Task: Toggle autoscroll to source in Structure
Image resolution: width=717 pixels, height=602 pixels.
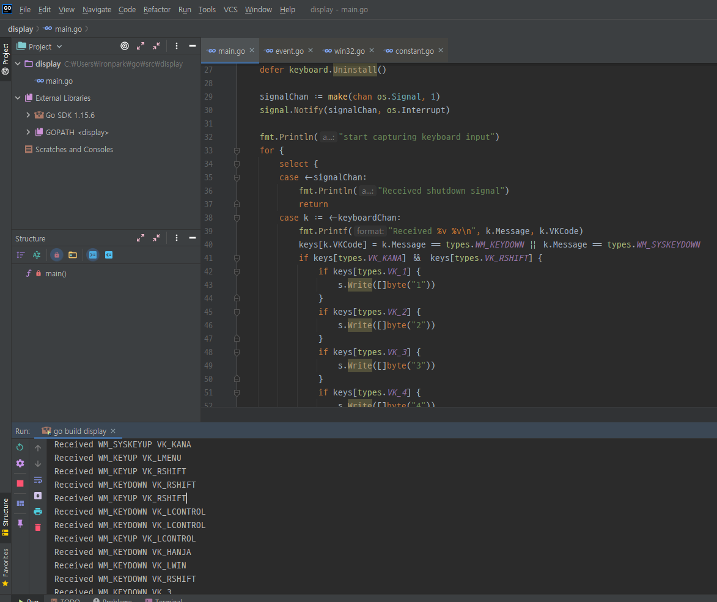Action: click(x=93, y=255)
